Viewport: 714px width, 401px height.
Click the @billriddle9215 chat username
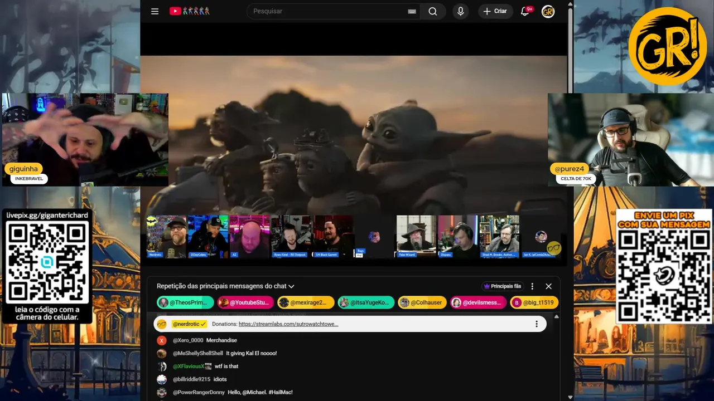191,379
